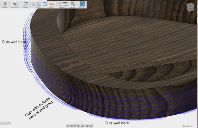Screen dimensions: 198x128
Task: Expand the Turning dropdown menu
Action: 29,7
